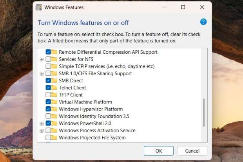The height and width of the screenshot is (162, 243).
Task: Enable the TFTP Client checkbox
Action: 48,95
